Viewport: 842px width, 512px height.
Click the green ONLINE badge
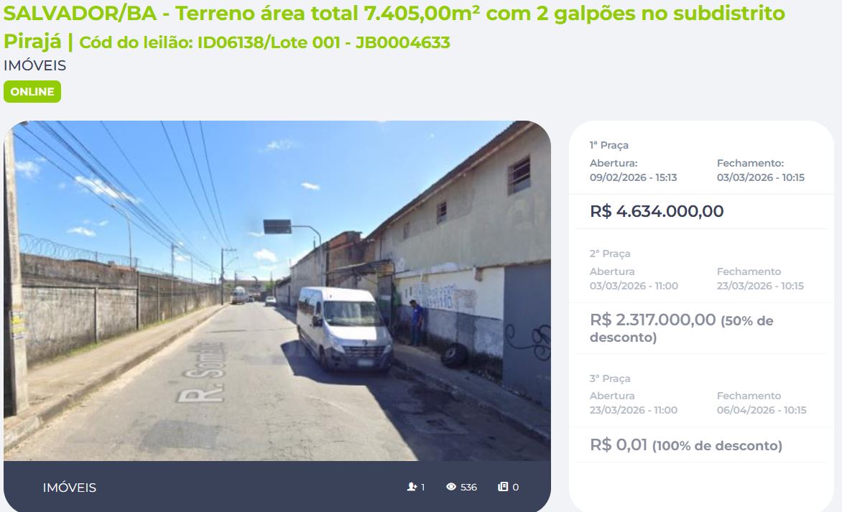click(x=32, y=92)
